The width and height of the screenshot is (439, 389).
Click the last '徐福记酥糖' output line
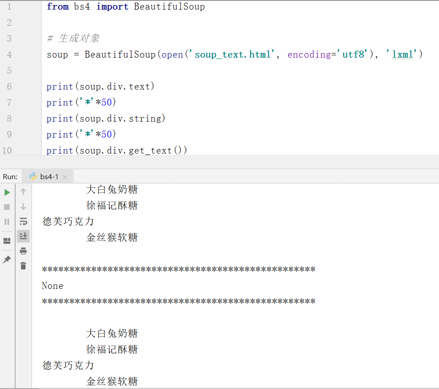point(112,349)
